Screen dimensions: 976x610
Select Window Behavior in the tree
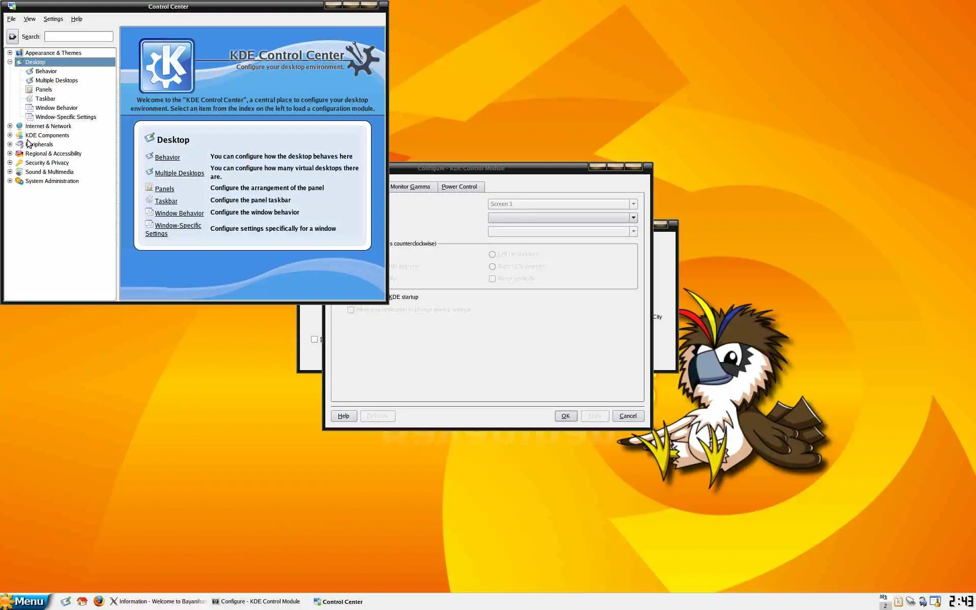(56, 108)
